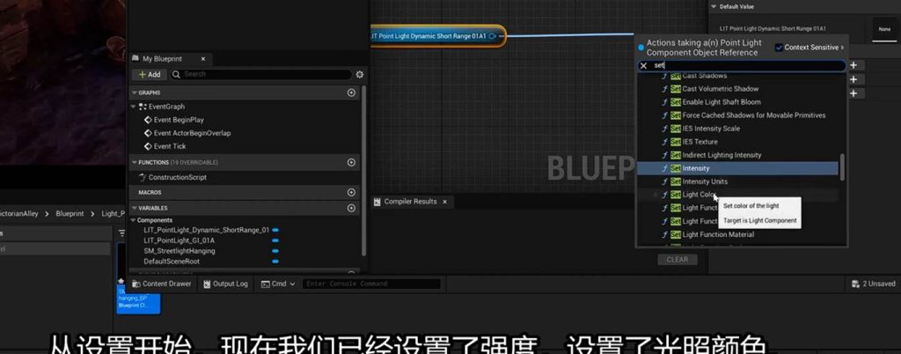This screenshot has height=354, width=901.
Task: Open My Blueprint settings gear
Action: (359, 75)
